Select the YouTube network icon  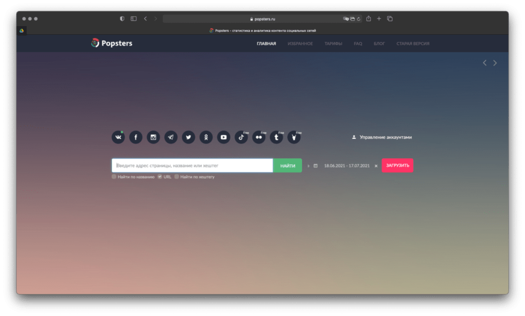point(224,137)
